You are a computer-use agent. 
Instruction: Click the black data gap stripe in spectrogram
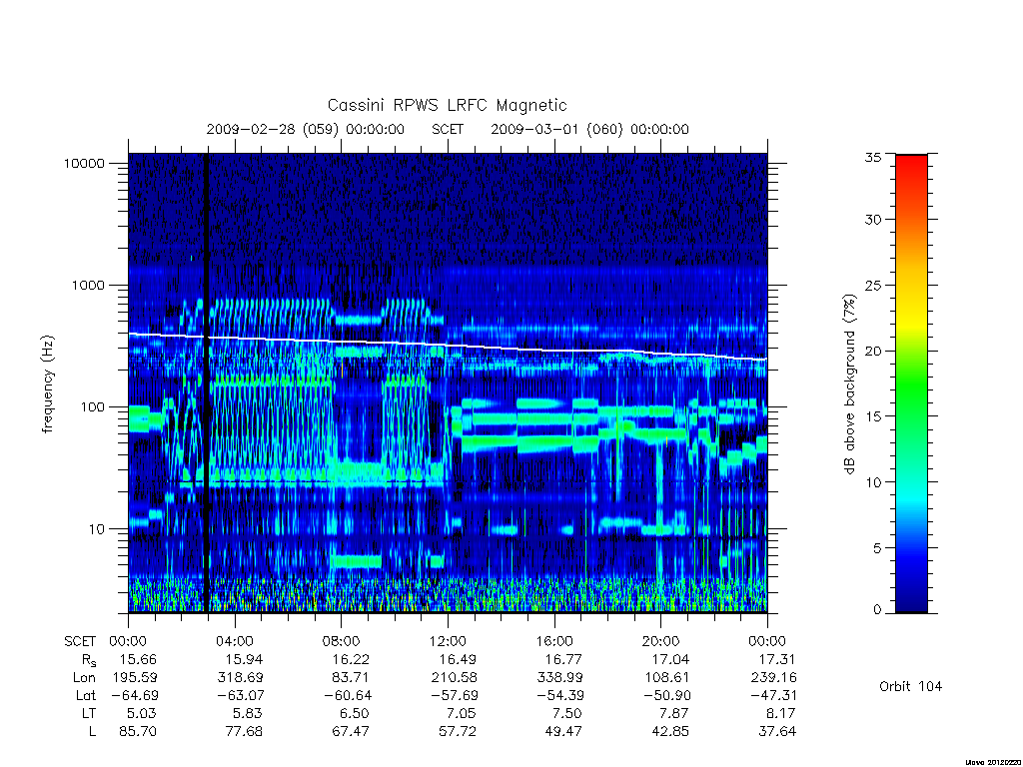click(207, 383)
